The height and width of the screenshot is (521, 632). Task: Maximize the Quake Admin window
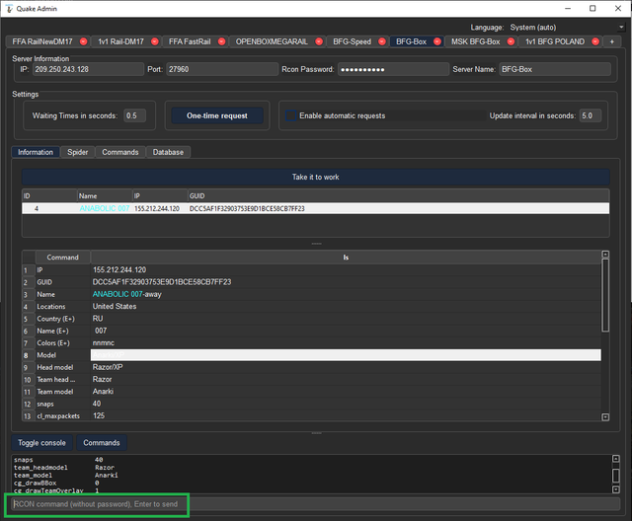[x=592, y=9]
